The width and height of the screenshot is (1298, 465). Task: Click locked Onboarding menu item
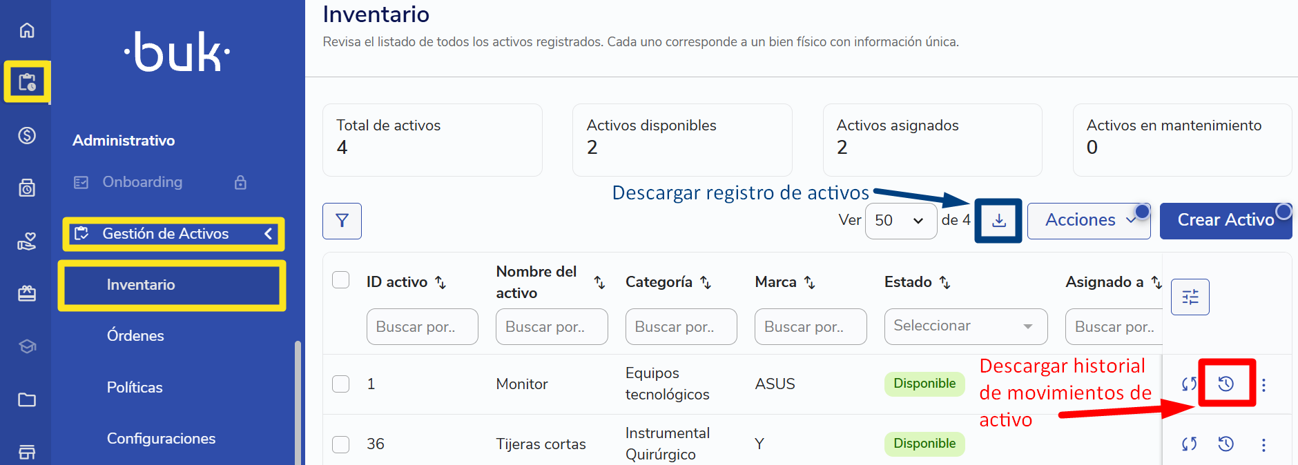(142, 182)
